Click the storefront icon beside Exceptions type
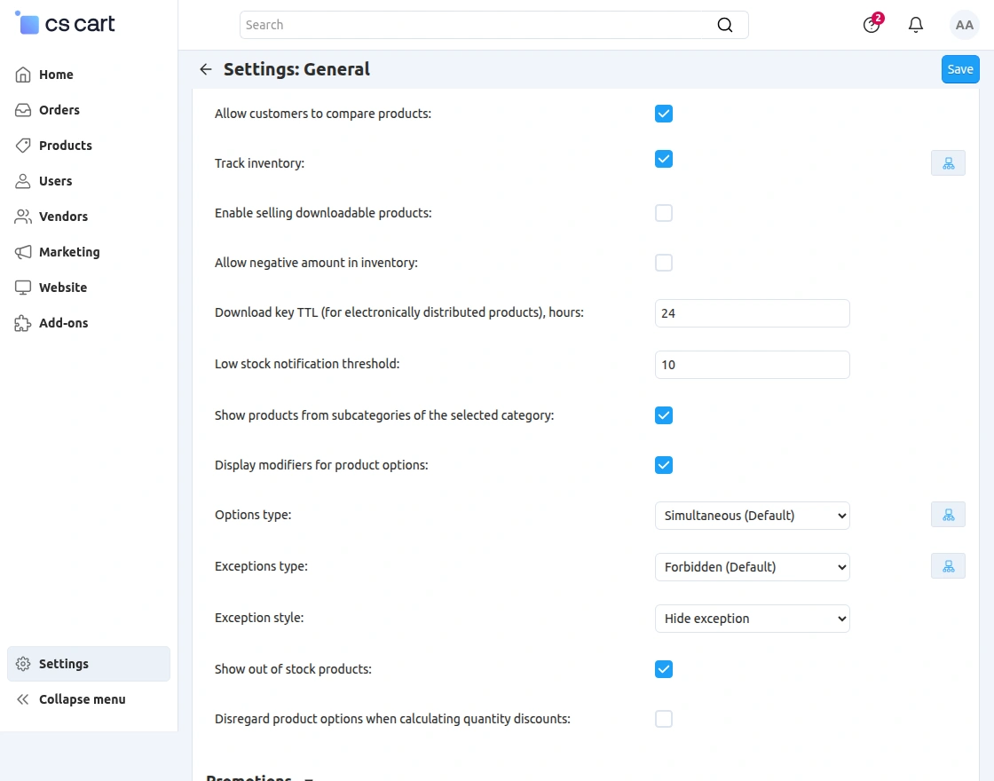The image size is (994, 781). pos(948,566)
